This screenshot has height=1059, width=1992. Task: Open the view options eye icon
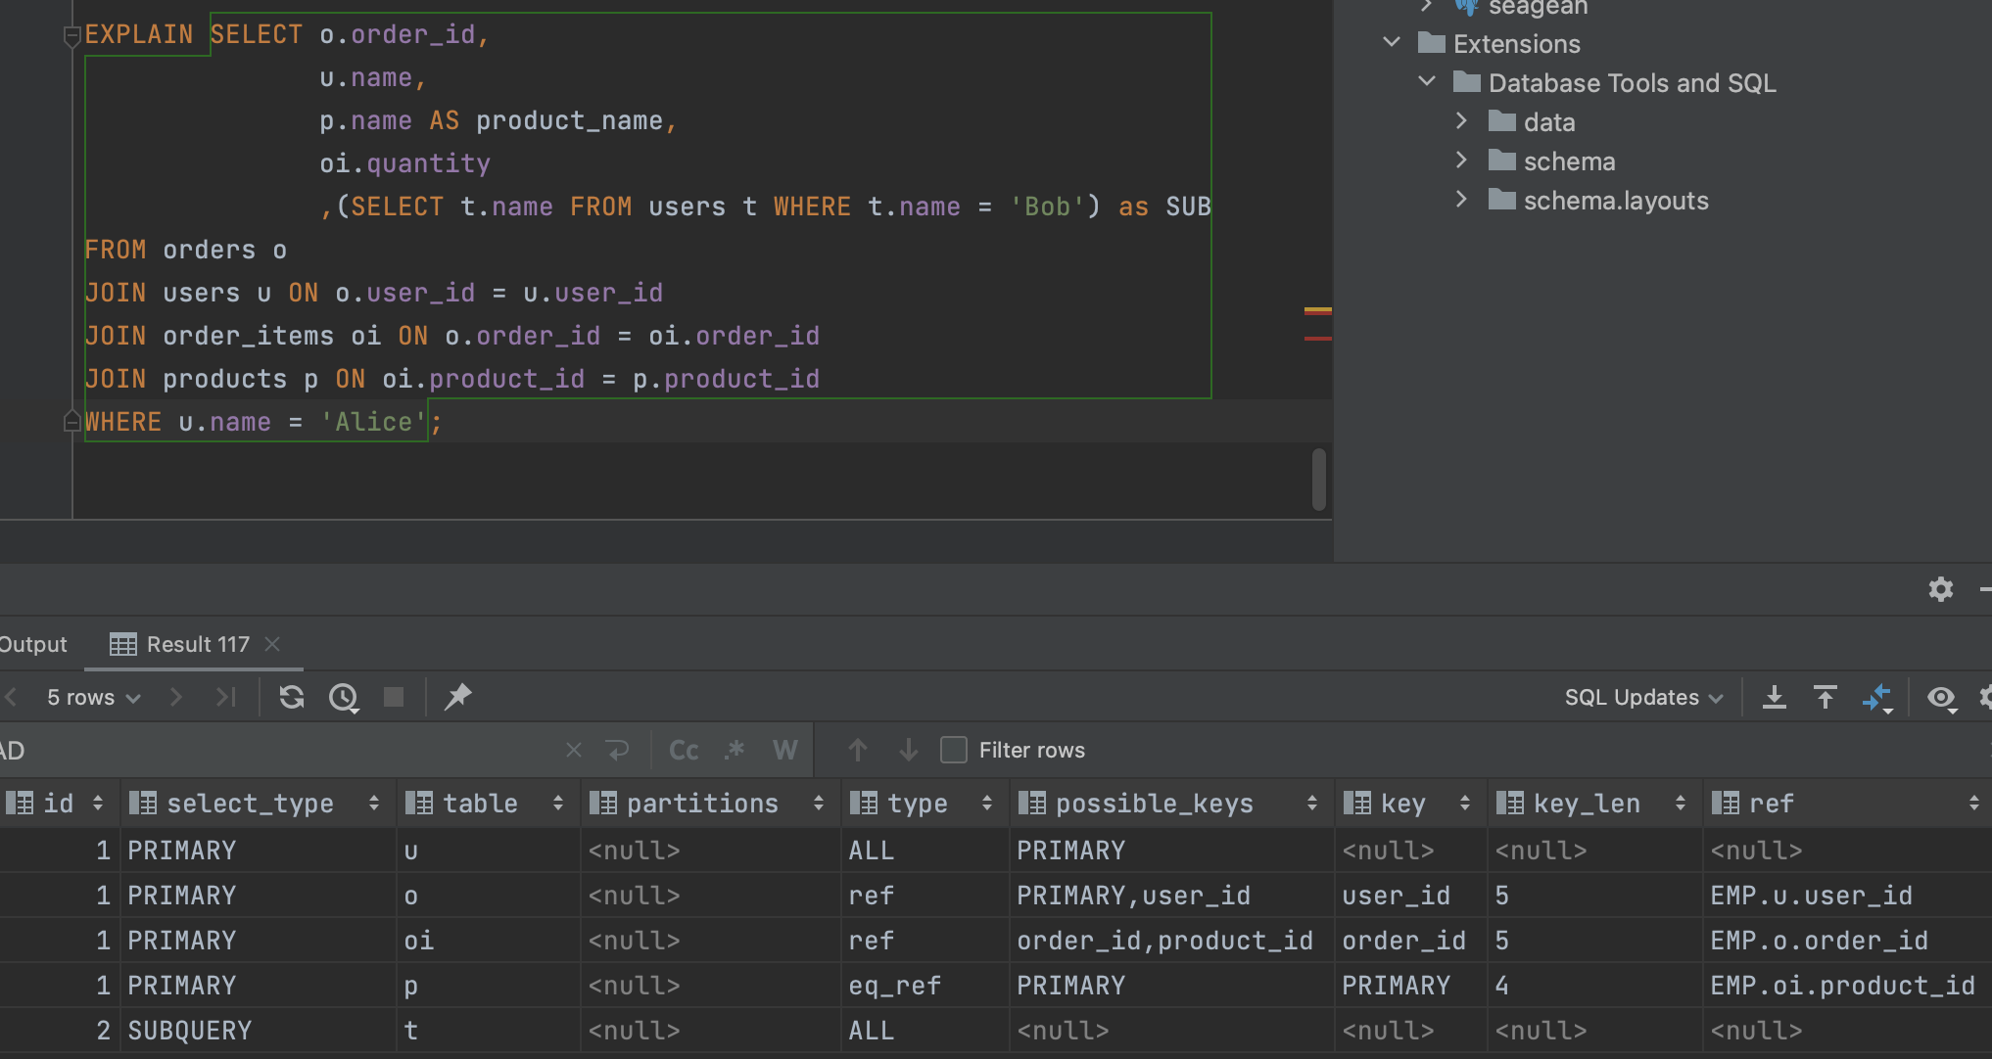coord(1941,697)
